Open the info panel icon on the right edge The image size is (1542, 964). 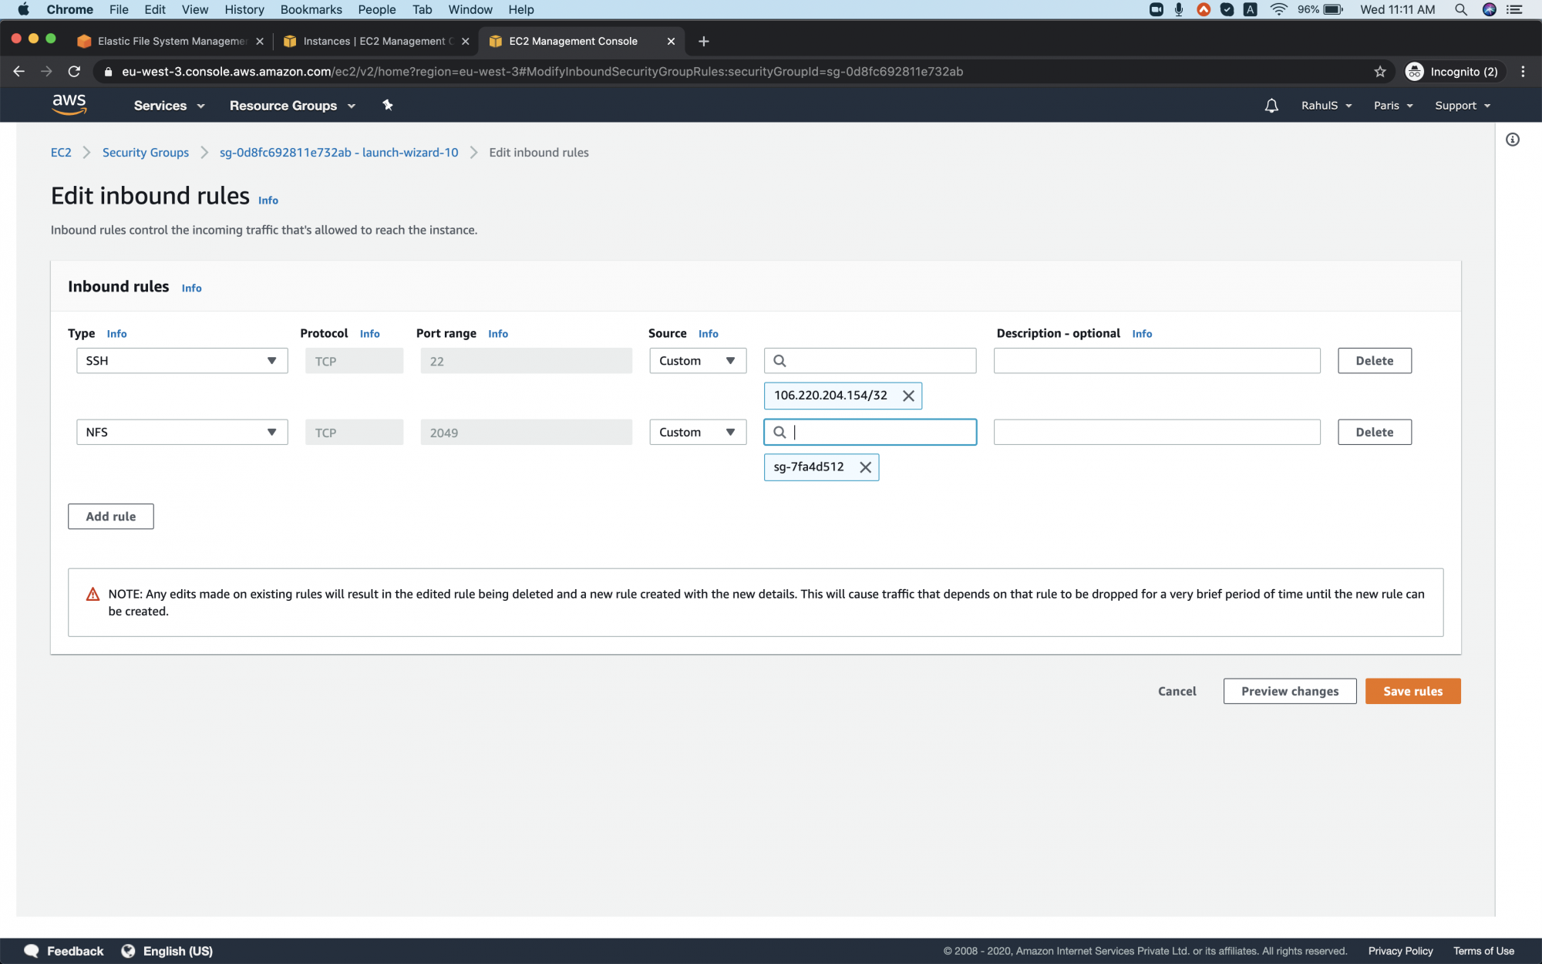(x=1512, y=140)
